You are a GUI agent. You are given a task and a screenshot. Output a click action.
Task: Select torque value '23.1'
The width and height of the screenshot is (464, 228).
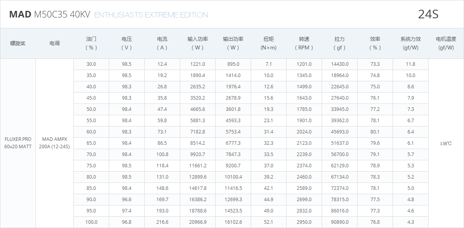(269, 121)
